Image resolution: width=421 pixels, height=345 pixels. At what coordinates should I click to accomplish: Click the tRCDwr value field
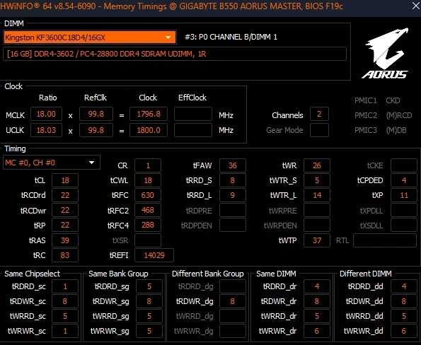(65, 210)
